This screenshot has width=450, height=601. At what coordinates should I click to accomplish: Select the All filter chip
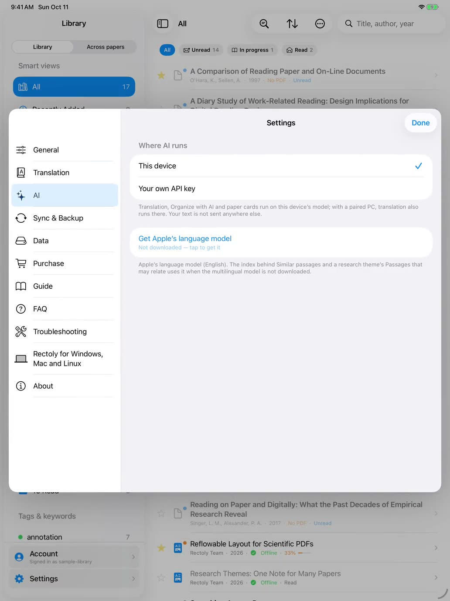[167, 50]
